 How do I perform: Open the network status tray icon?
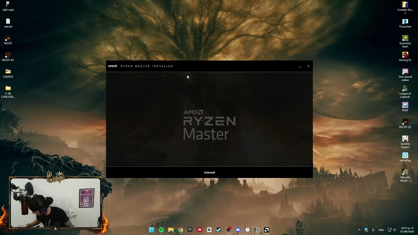(x=390, y=230)
